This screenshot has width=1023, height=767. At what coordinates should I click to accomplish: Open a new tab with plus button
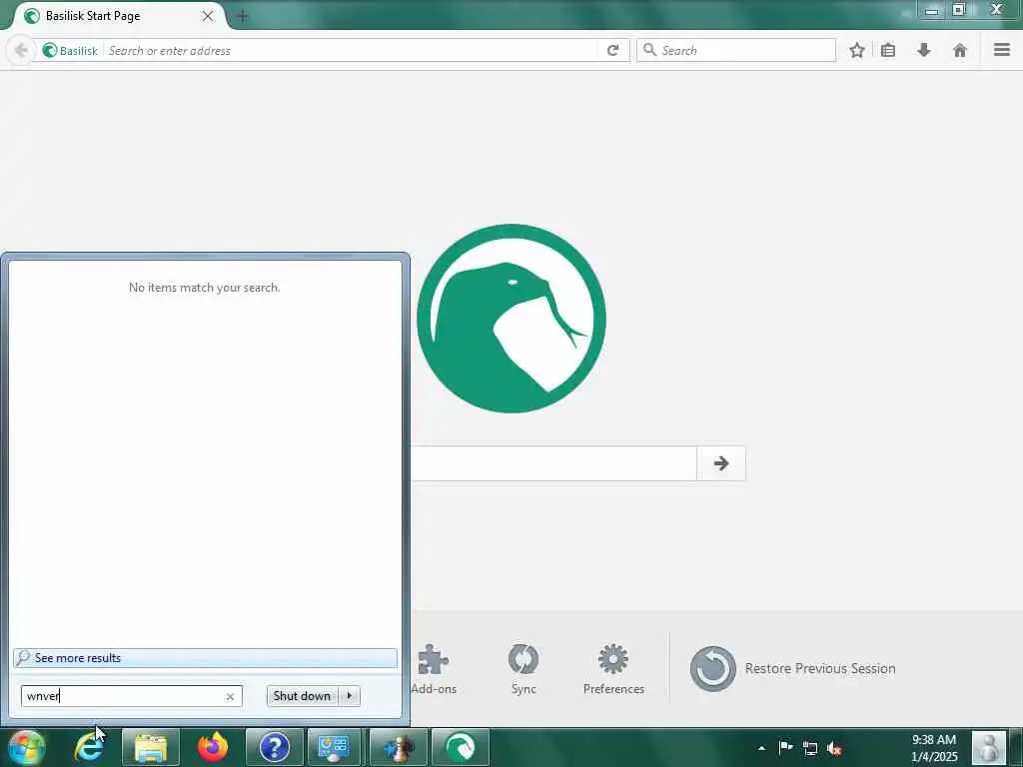242,16
